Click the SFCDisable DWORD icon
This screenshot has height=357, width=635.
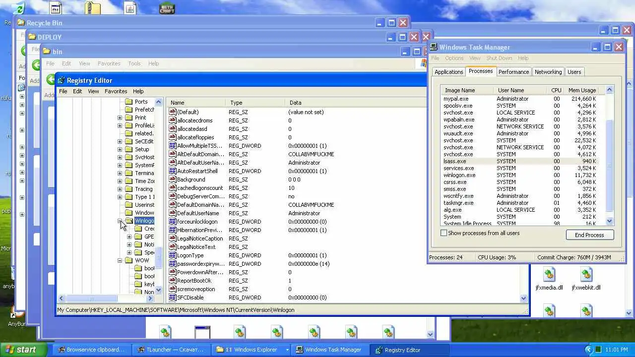coord(173,297)
